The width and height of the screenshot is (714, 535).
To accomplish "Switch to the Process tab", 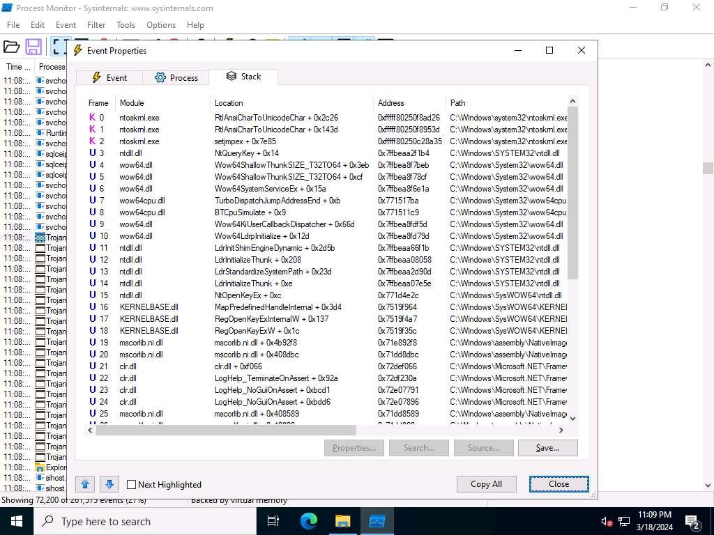I will pos(176,77).
